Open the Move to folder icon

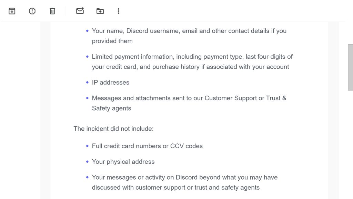[100, 11]
